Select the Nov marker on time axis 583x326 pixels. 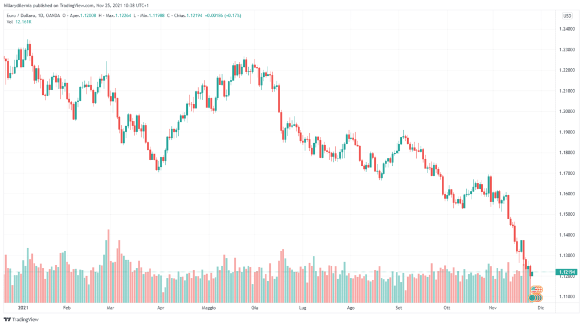click(494, 307)
